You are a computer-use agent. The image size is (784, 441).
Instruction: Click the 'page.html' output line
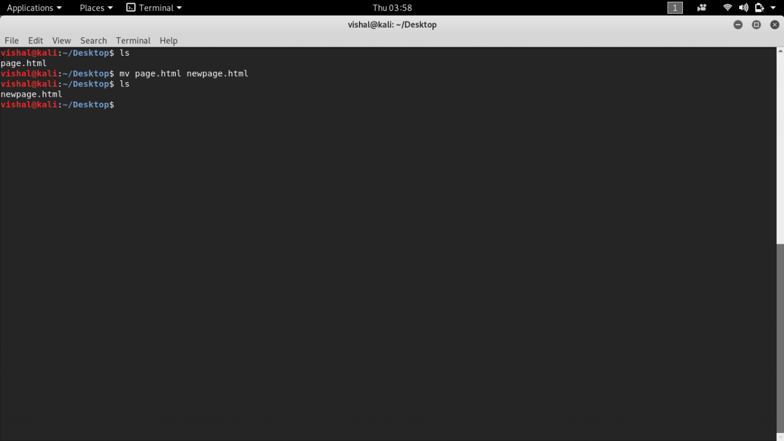click(24, 63)
